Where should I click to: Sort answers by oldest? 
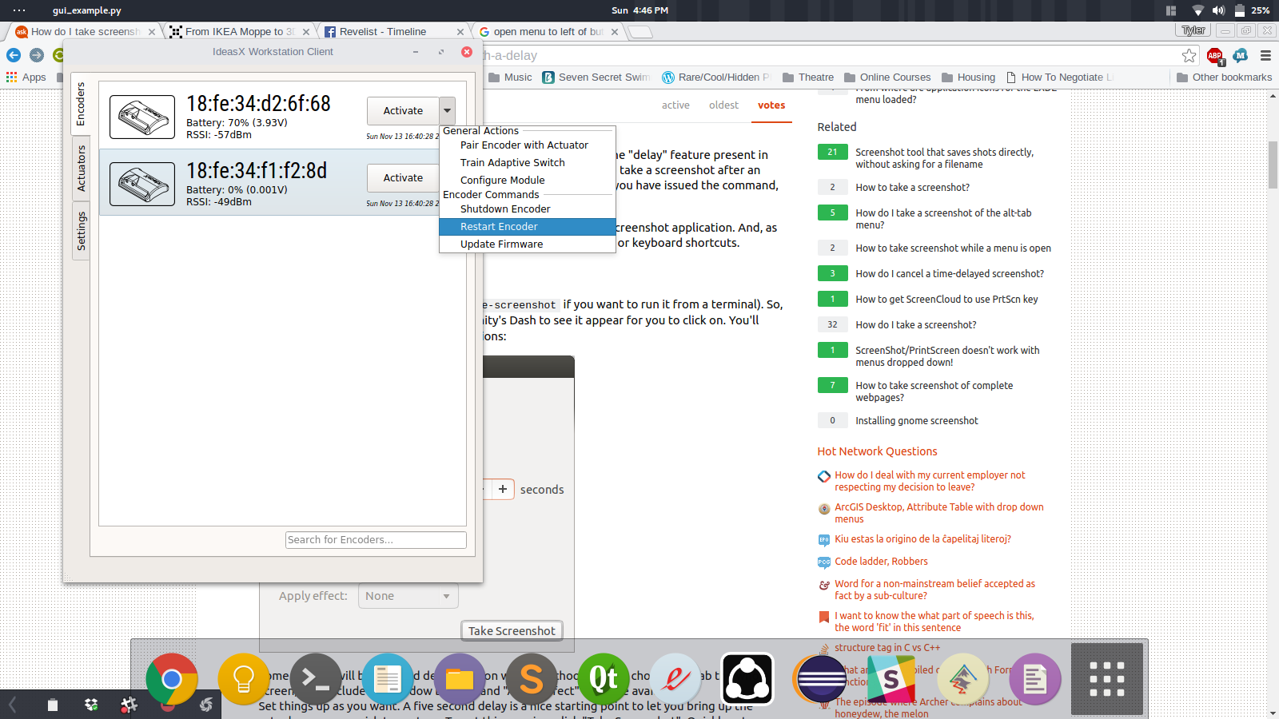[x=723, y=105]
